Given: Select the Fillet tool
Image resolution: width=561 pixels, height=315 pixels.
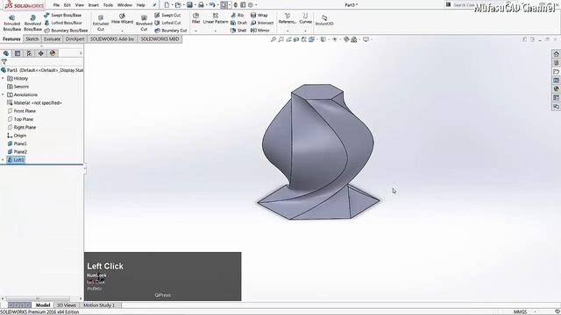Looking at the screenshot, I should tap(195, 18).
